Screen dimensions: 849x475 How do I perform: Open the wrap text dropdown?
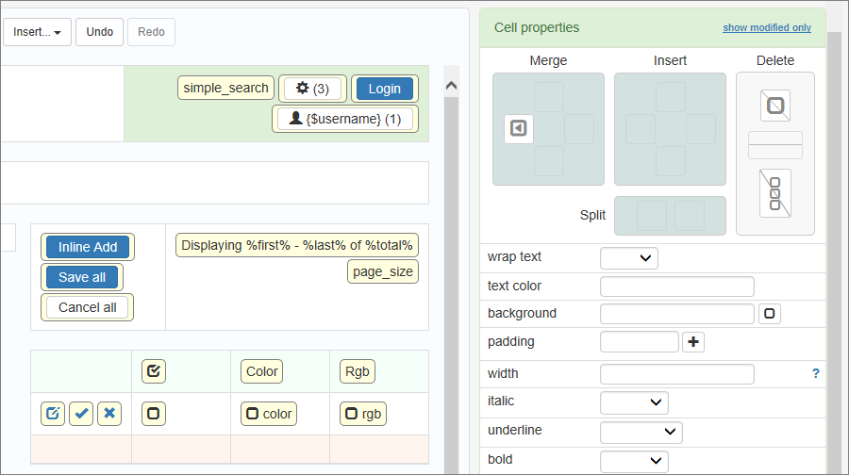[629, 258]
